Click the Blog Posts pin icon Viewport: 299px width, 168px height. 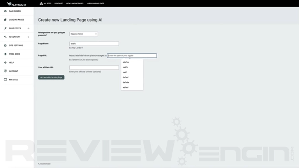[5, 28]
